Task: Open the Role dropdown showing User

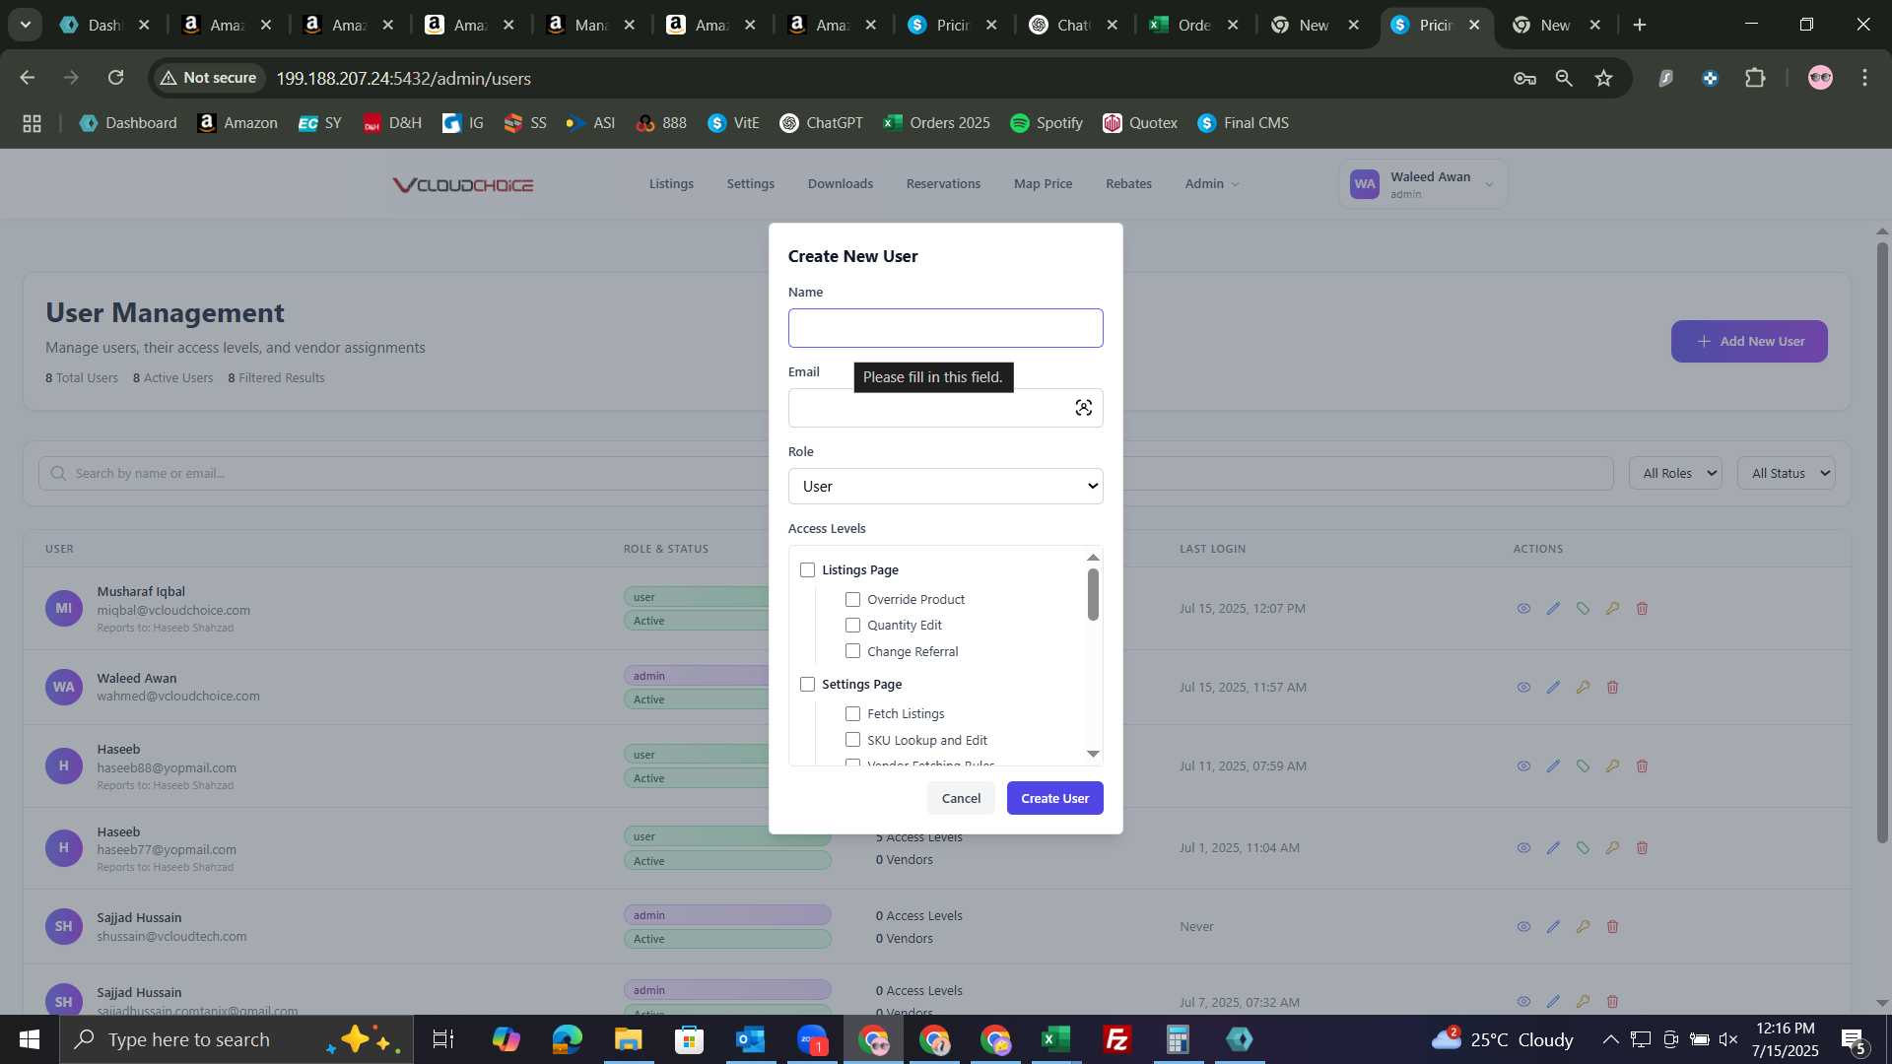Action: click(x=945, y=487)
